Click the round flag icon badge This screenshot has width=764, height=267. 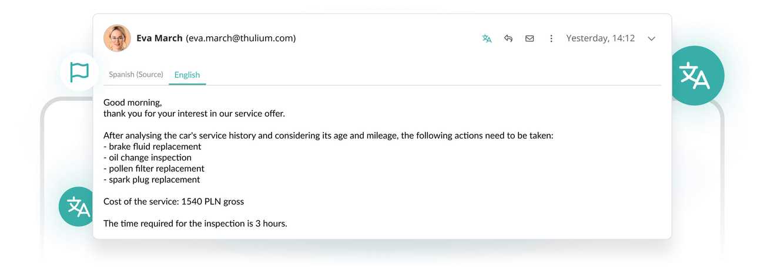pyautogui.click(x=79, y=72)
